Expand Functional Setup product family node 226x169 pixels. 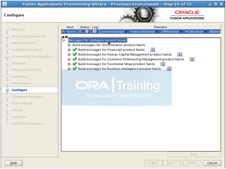point(69,64)
